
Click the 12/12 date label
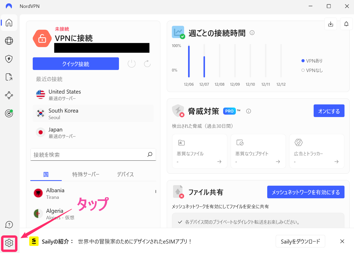click(281, 84)
